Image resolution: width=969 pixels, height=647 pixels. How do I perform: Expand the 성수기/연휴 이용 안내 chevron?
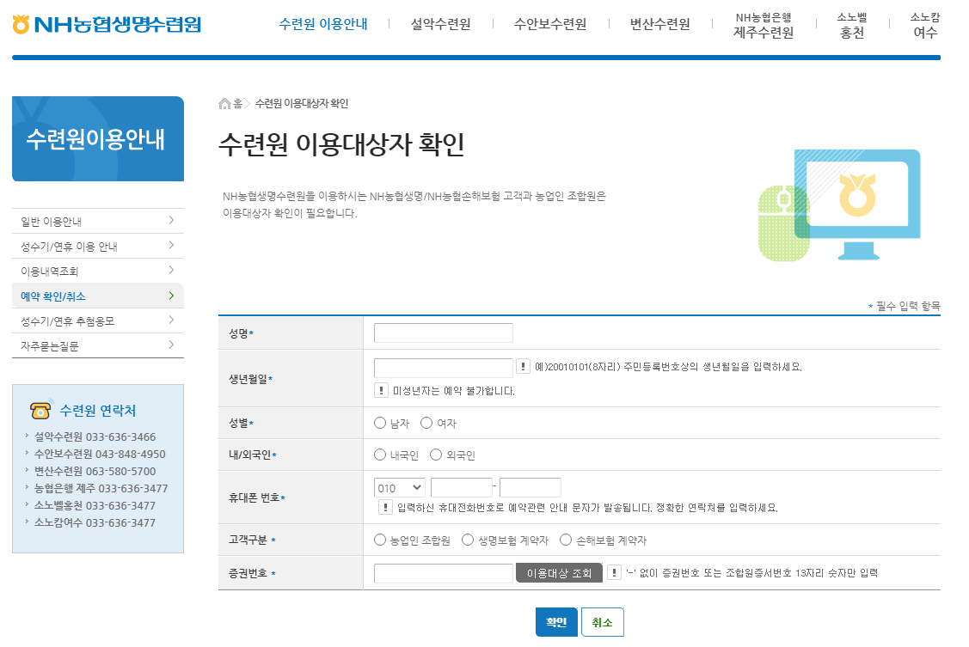coord(171,246)
